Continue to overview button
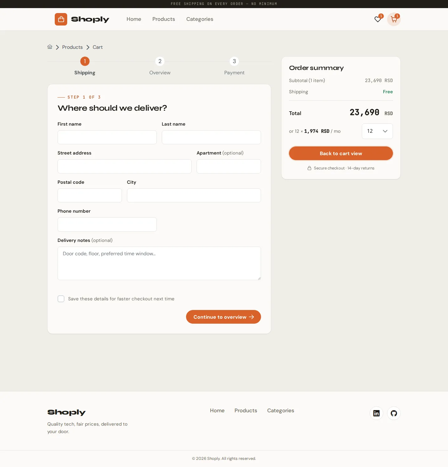 pyautogui.click(x=223, y=317)
